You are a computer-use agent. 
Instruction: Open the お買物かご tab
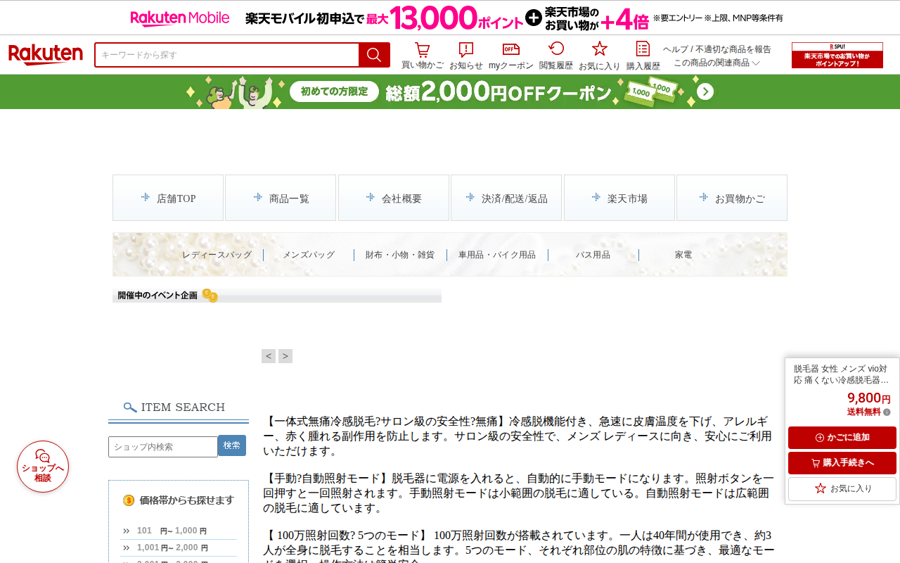[732, 198]
